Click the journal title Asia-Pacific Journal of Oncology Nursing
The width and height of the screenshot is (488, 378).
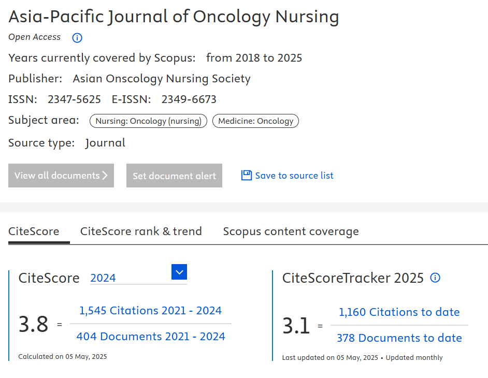174,17
